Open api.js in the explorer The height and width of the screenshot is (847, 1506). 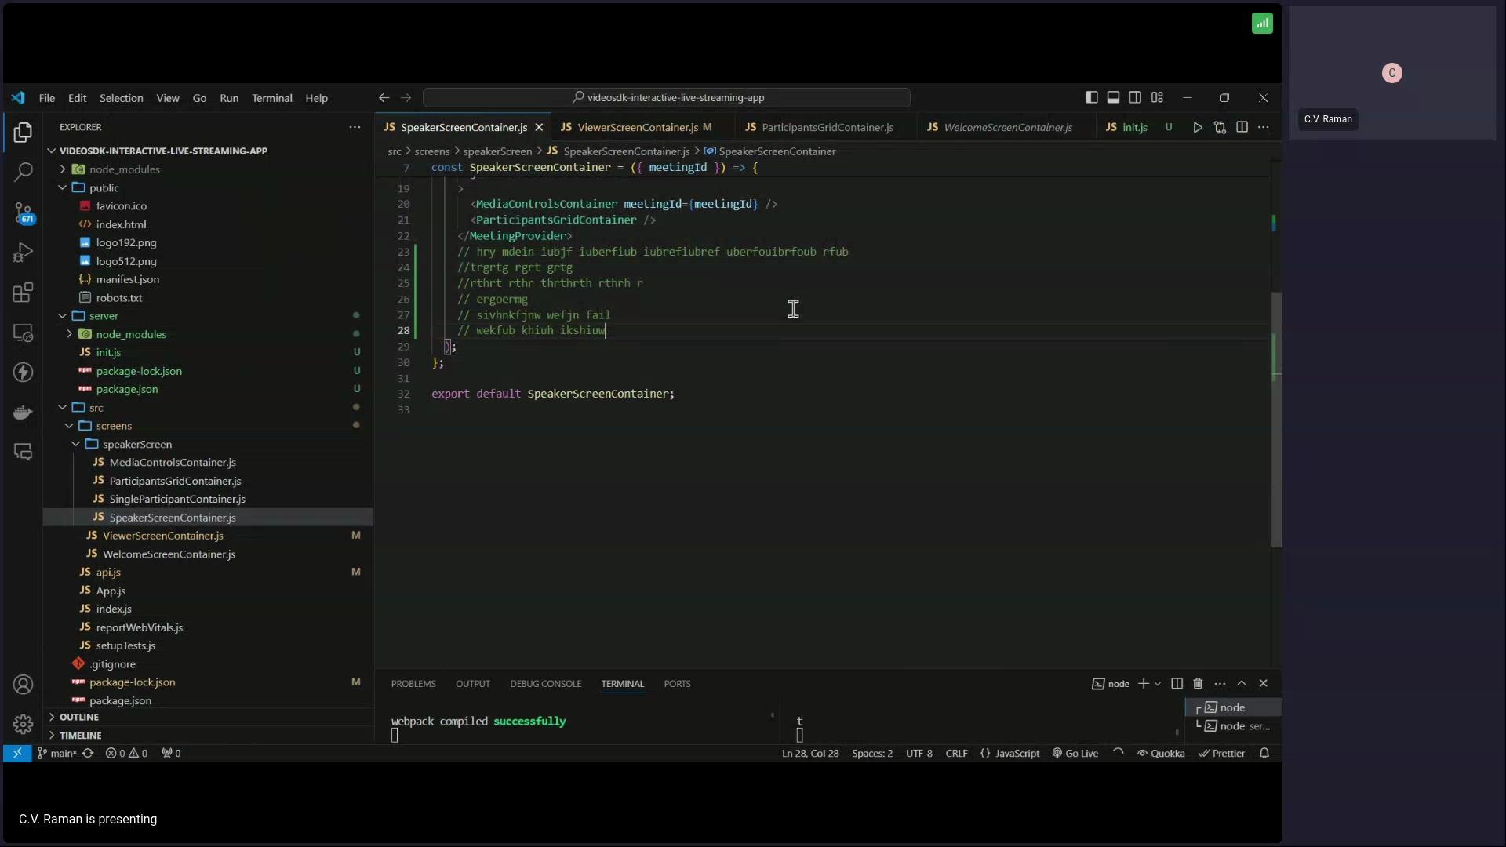pyautogui.click(x=108, y=573)
